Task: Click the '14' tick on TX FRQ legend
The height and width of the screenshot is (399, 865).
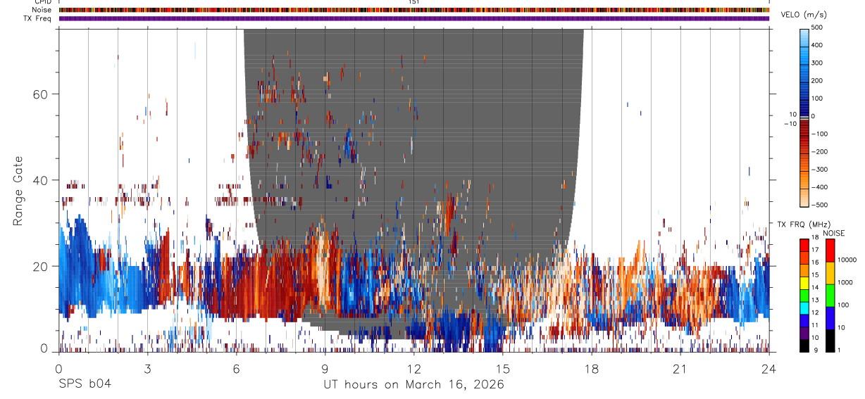Action: [x=815, y=288]
